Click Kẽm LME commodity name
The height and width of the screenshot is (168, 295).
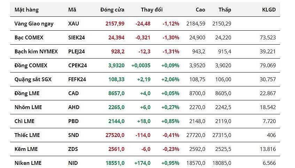pos(26,149)
